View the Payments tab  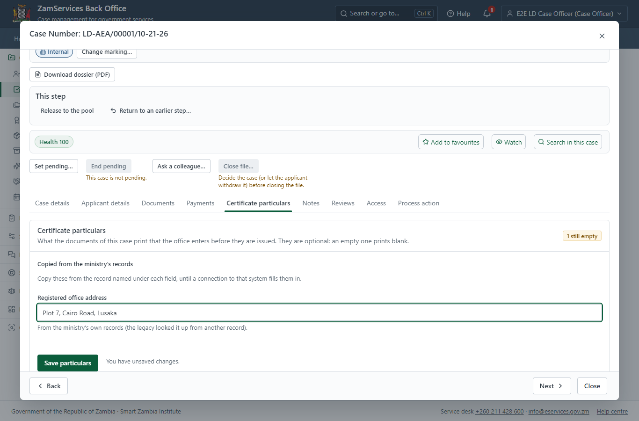point(200,203)
